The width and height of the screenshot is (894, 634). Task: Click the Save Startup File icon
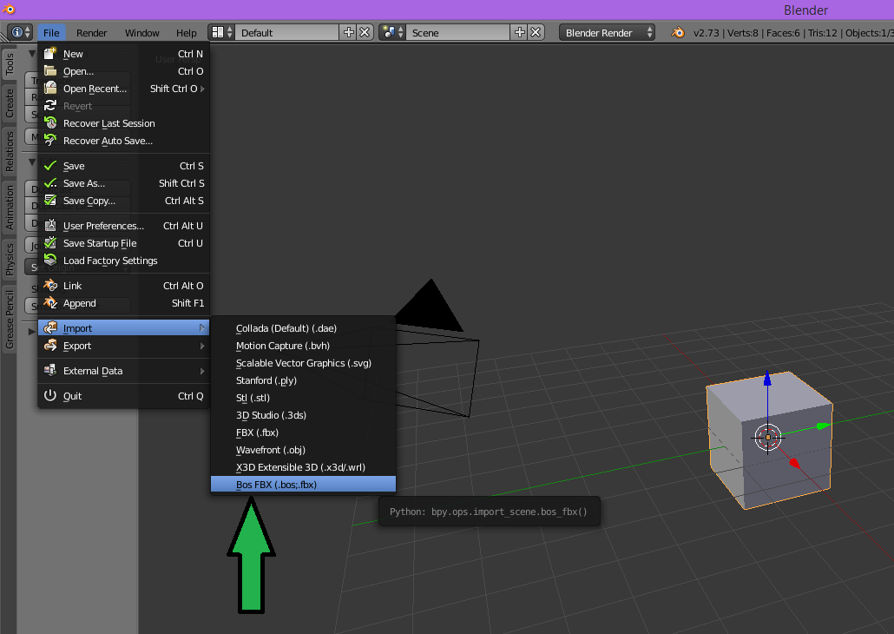[50, 242]
